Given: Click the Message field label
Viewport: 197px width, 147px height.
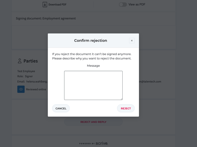Looking at the screenshot, I should pyautogui.click(x=93, y=66).
